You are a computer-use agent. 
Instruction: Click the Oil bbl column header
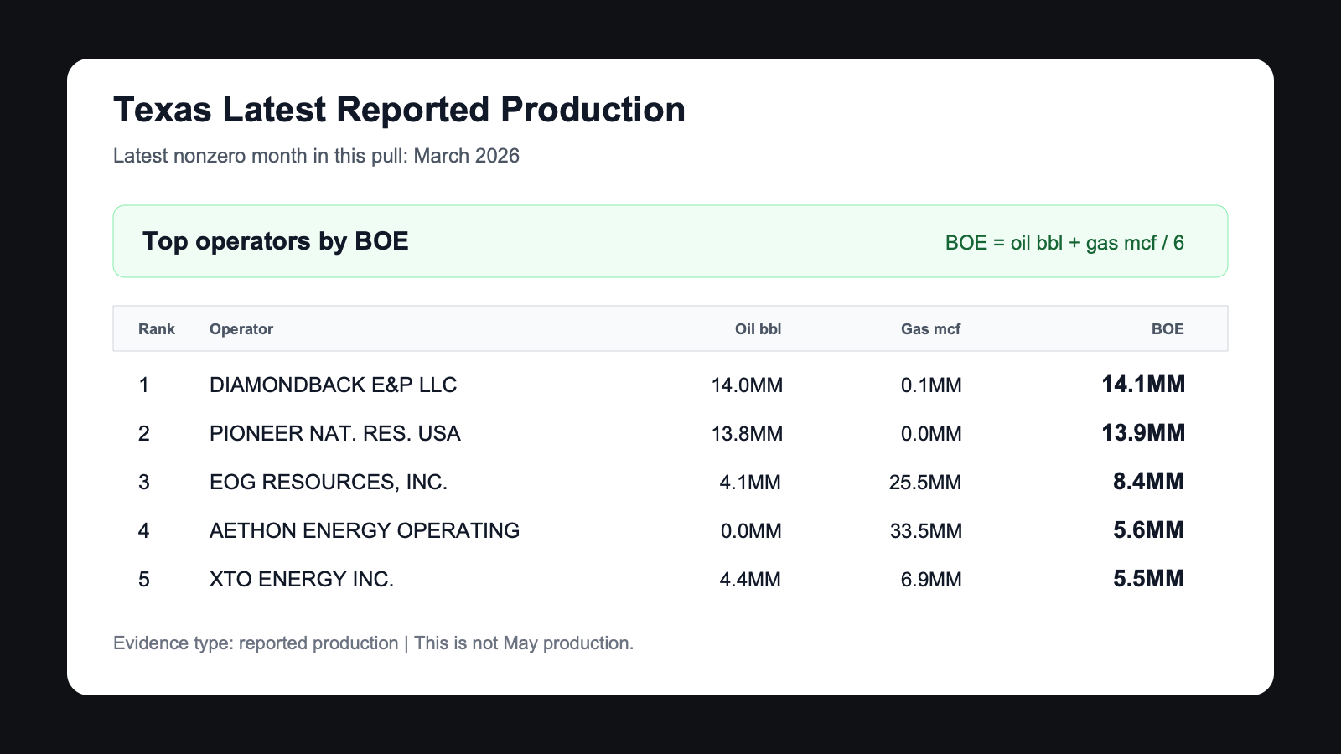click(x=758, y=329)
